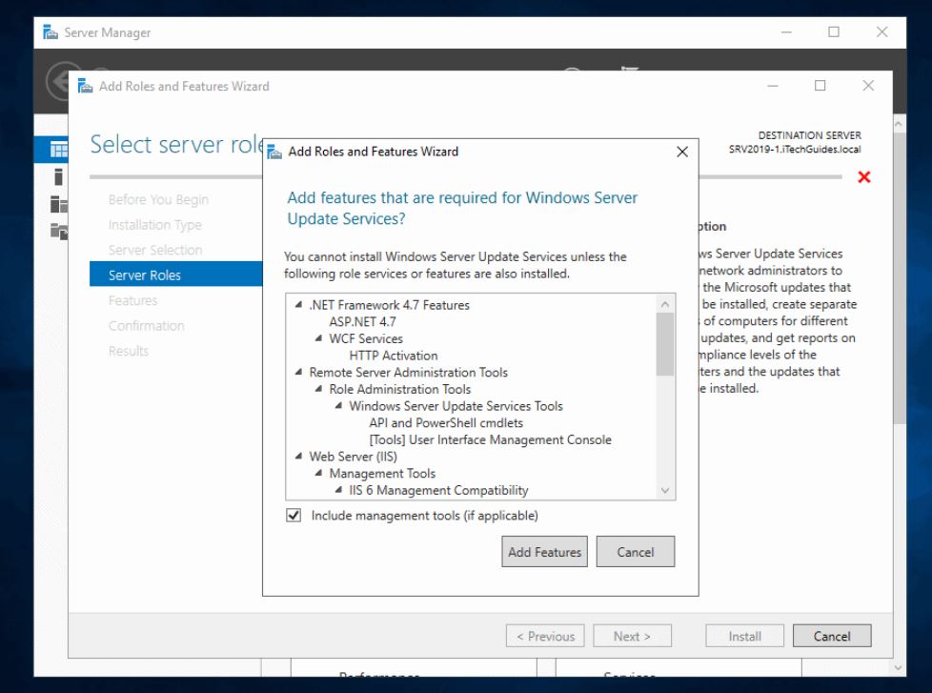Collapse Windows Server Update Services Tools node
932x693 pixels.
[338, 406]
